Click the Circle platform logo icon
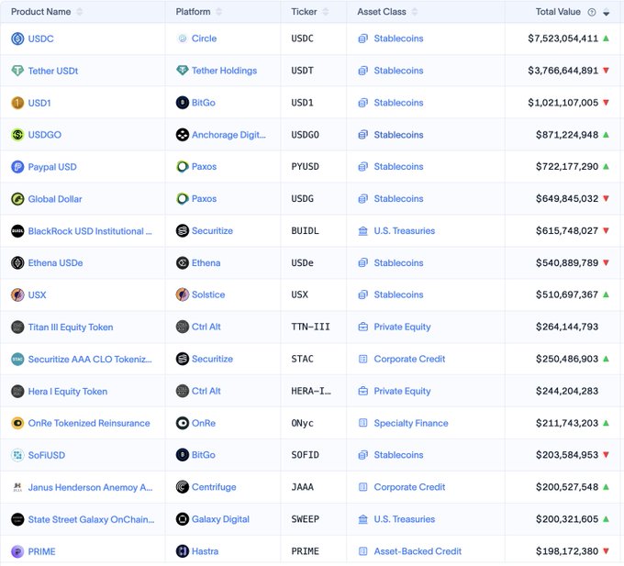Screen dimensions: 624x566 tap(183, 39)
